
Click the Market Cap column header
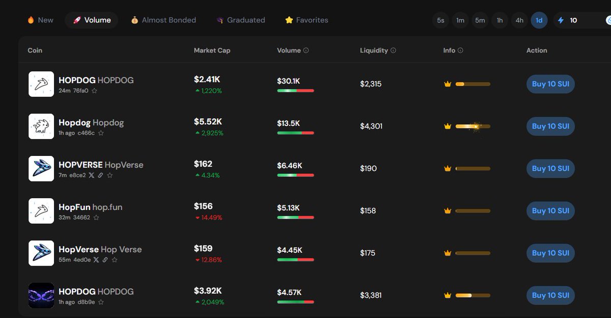pos(212,50)
